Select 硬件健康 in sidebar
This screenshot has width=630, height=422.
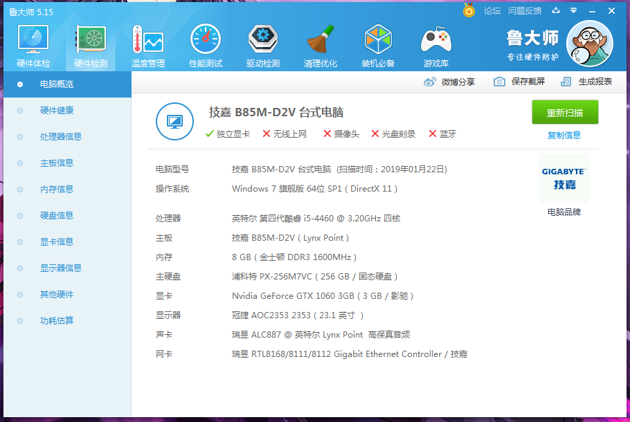pyautogui.click(x=68, y=111)
